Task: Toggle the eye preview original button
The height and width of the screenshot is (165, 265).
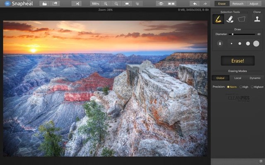Action: (161, 3)
